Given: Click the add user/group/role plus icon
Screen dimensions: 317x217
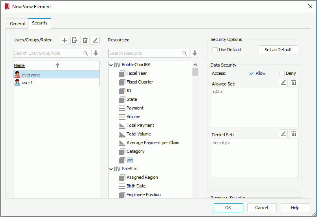Looking at the screenshot, I should pos(65,40).
